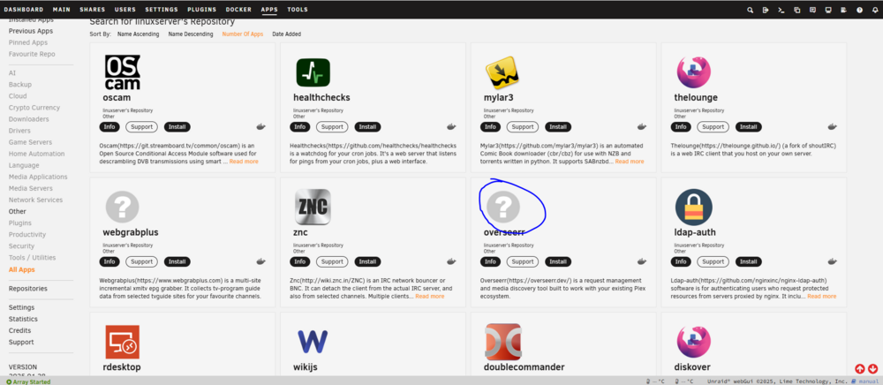
Task: Switch to the Shares tab
Action: [x=93, y=10]
